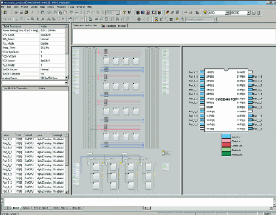The height and width of the screenshot is (215, 276).
Task: Click the Analog Out dark green swatch
Action: [x=226, y=154]
